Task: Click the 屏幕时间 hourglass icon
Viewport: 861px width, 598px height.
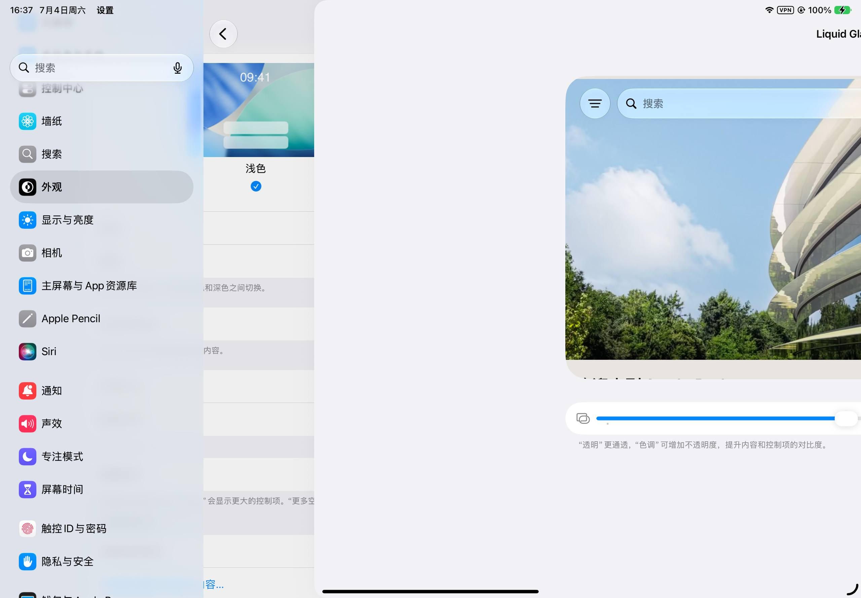Action: coord(27,490)
